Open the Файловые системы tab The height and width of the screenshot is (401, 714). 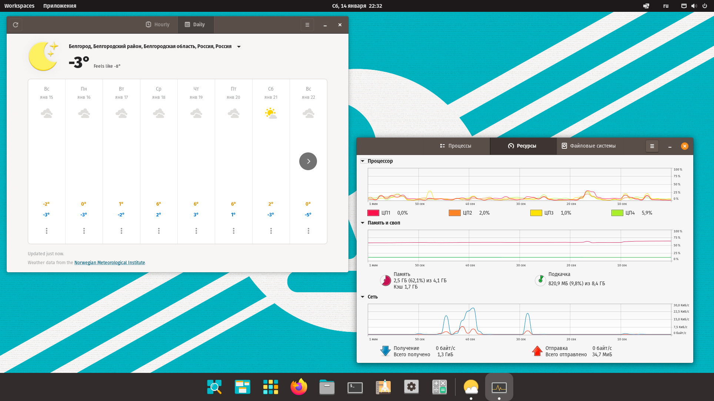589,146
